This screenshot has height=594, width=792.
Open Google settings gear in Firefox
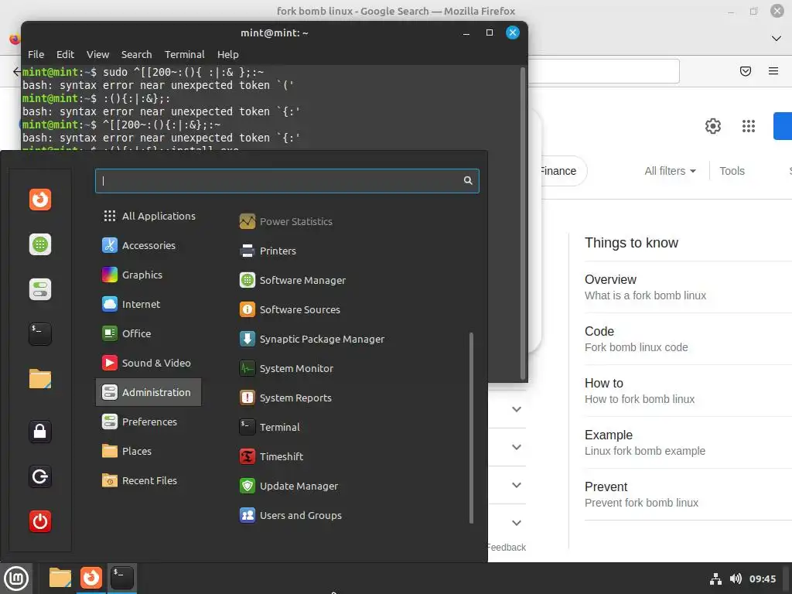[x=712, y=126]
